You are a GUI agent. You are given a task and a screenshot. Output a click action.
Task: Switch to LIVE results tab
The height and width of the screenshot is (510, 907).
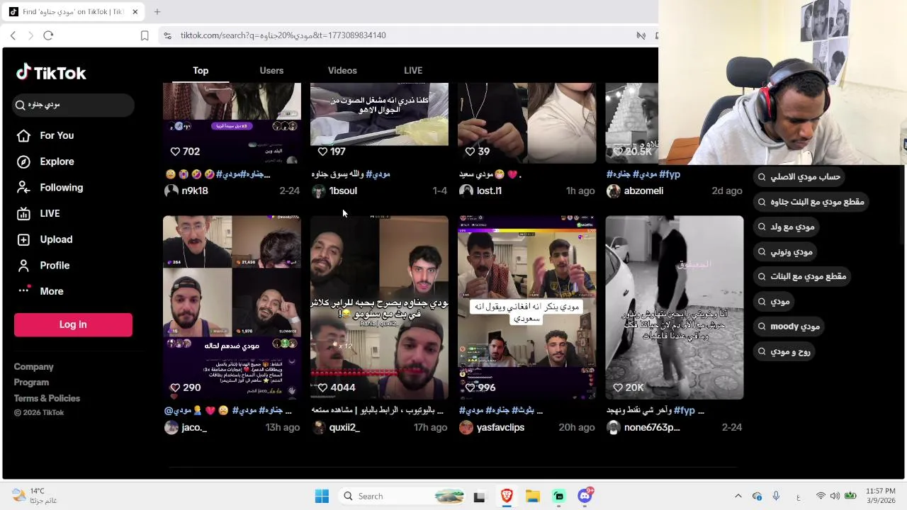pyautogui.click(x=413, y=71)
